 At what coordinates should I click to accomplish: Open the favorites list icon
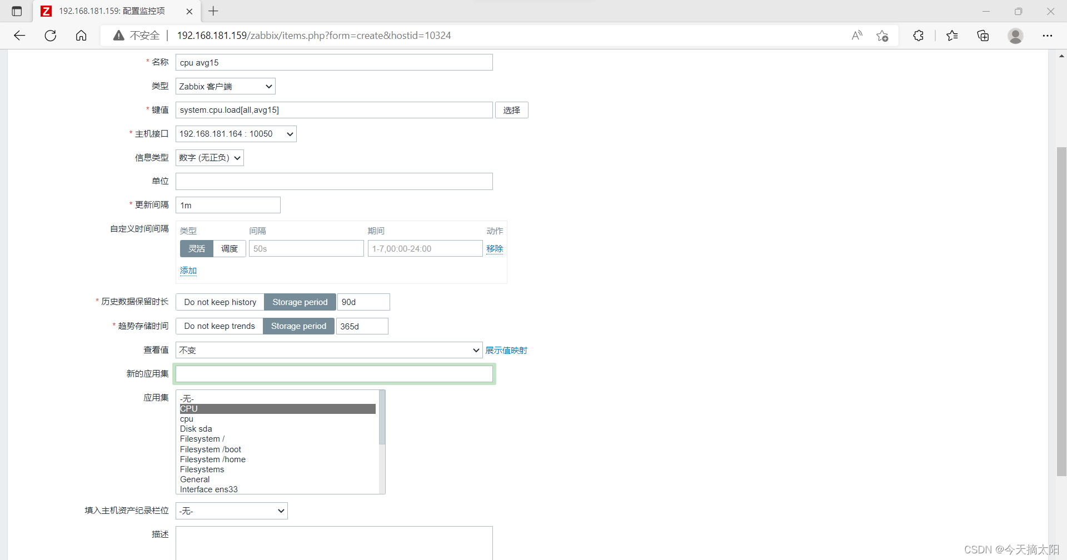(952, 36)
